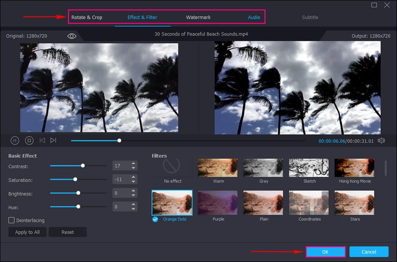Uncheck the Orange Dots filter checkmark
This screenshot has height=262, width=397.
click(x=155, y=219)
